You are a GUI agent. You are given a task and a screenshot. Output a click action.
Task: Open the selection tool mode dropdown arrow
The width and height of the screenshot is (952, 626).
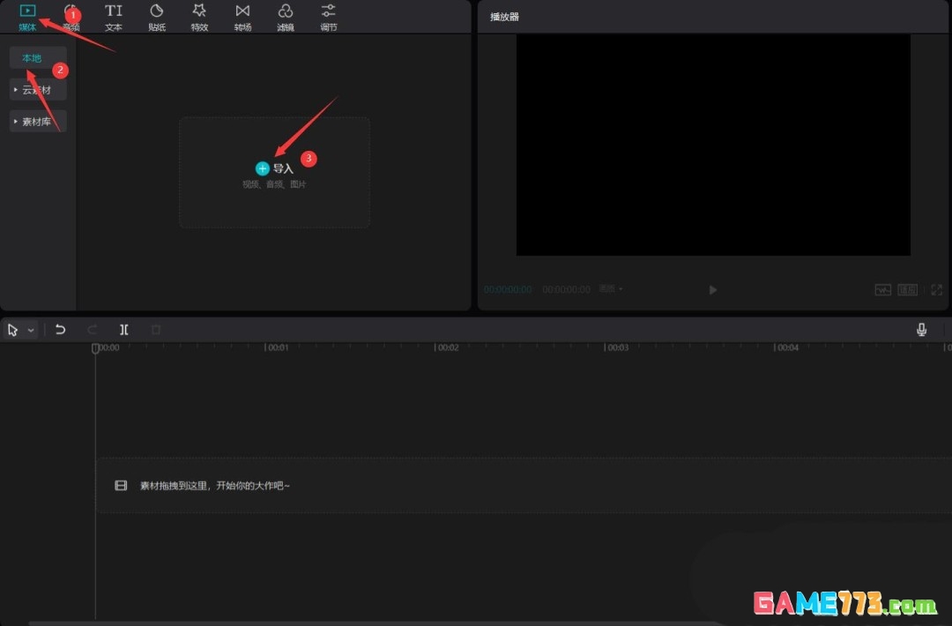pyautogui.click(x=31, y=330)
